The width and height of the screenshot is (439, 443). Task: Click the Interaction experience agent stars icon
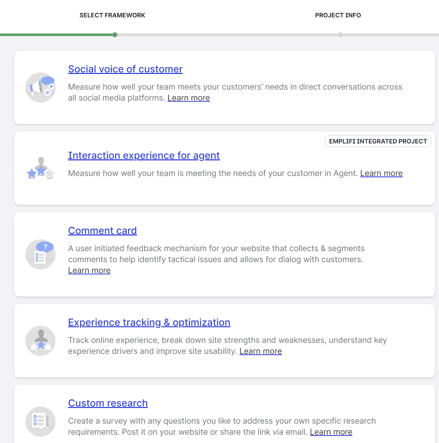point(40,168)
